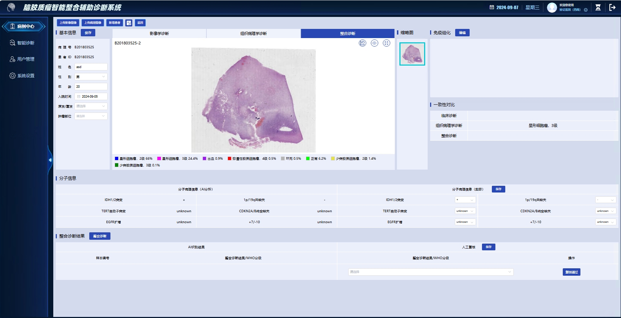The height and width of the screenshot is (318, 621).
Task: Click the calendar icon in header
Action: pos(492,7)
